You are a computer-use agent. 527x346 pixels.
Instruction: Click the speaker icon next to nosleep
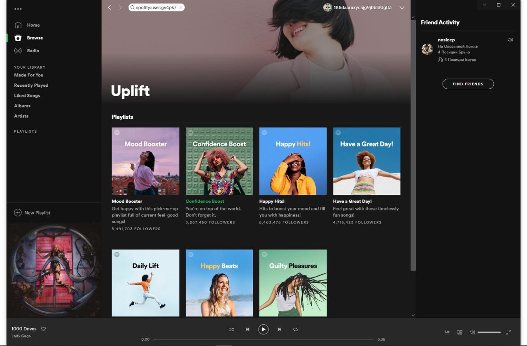coord(510,40)
